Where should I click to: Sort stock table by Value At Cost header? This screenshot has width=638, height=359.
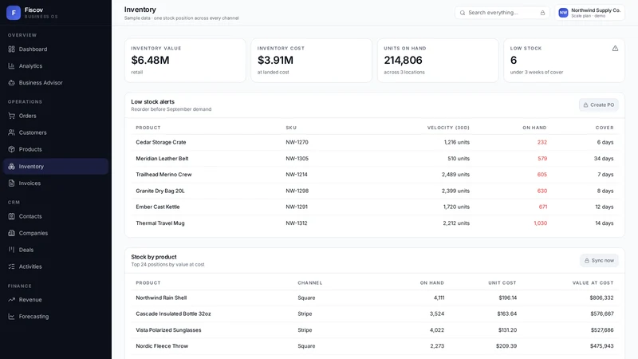(593, 283)
